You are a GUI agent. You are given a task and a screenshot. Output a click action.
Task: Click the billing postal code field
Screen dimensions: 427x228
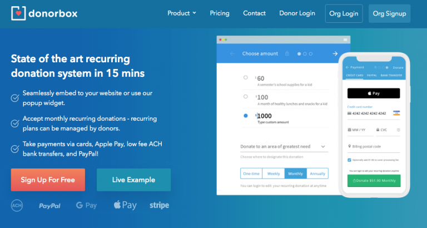point(374,146)
